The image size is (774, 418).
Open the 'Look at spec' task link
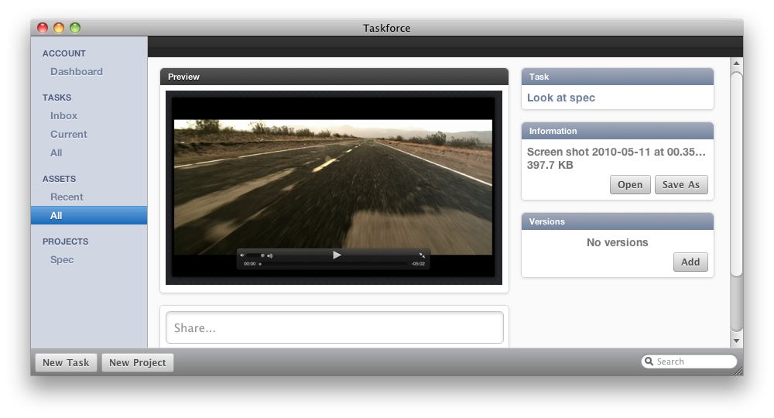561,98
